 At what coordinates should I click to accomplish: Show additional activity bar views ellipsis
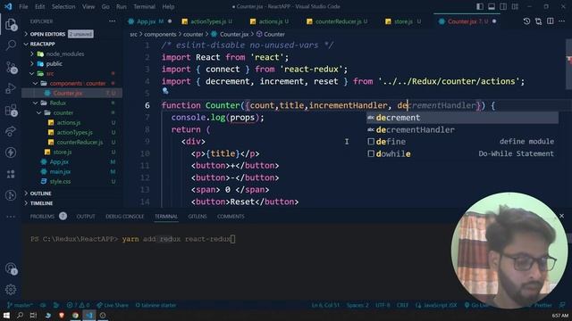11,217
